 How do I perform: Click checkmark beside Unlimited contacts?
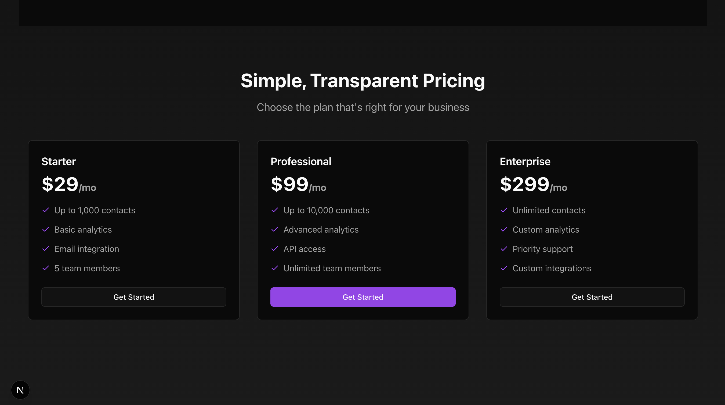click(504, 210)
